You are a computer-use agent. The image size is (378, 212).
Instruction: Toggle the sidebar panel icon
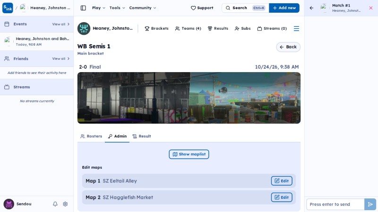coord(83,8)
